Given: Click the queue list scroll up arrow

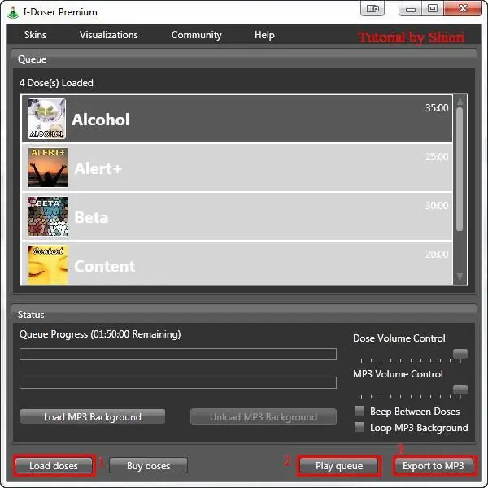Looking at the screenshot, I should click(x=460, y=101).
